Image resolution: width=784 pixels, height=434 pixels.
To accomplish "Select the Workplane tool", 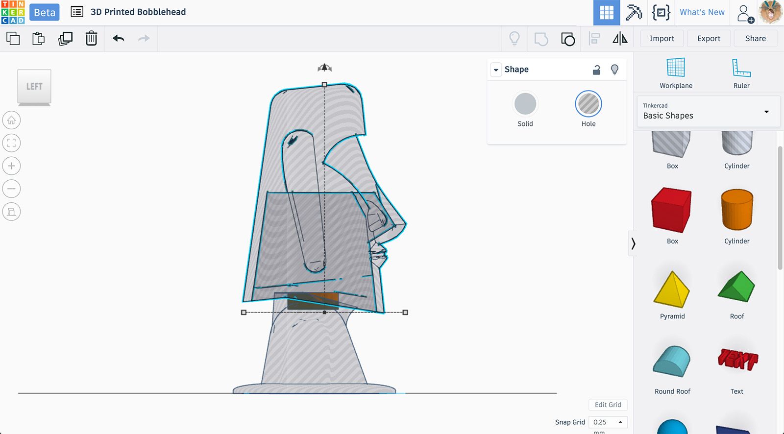I will click(x=676, y=73).
